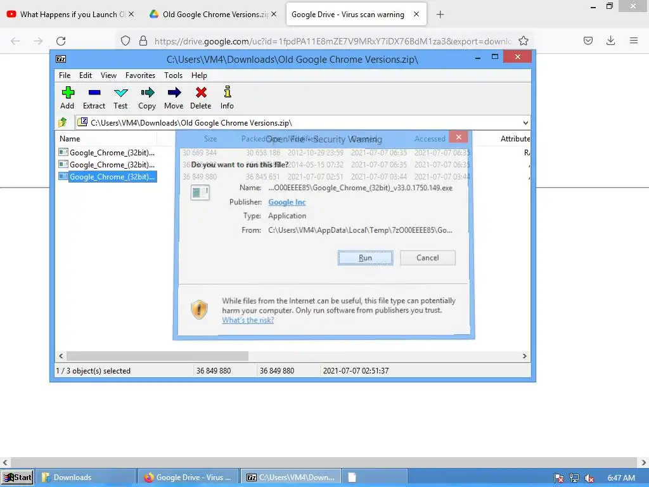
Task: Open the Save to Pocket icon
Action: 588,41
